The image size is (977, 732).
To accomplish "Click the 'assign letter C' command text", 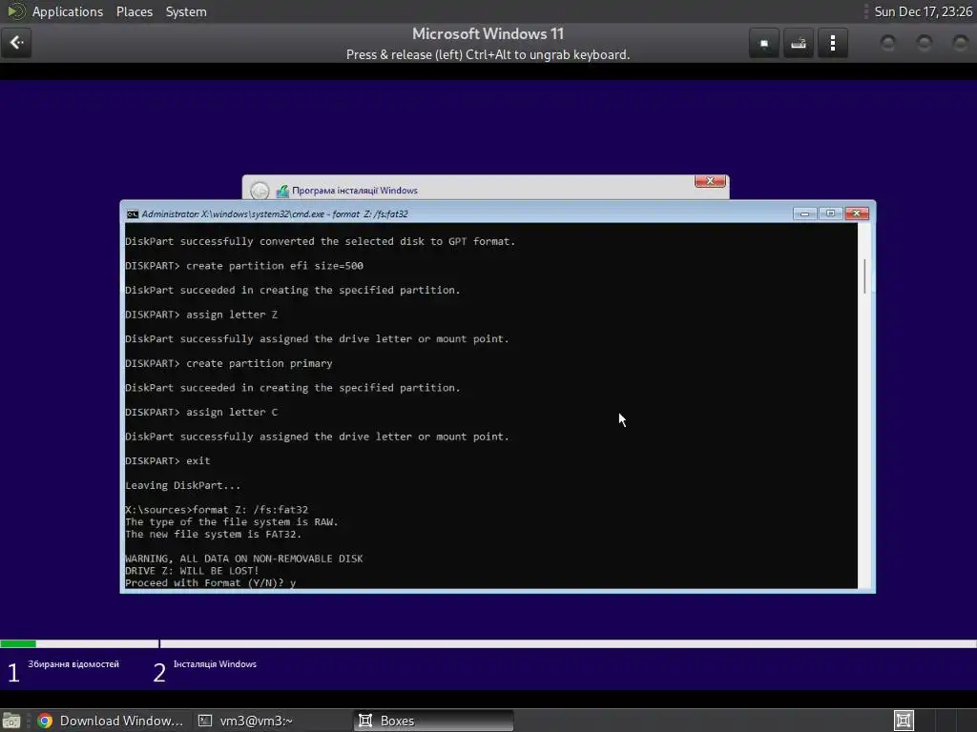I will tap(232, 412).
